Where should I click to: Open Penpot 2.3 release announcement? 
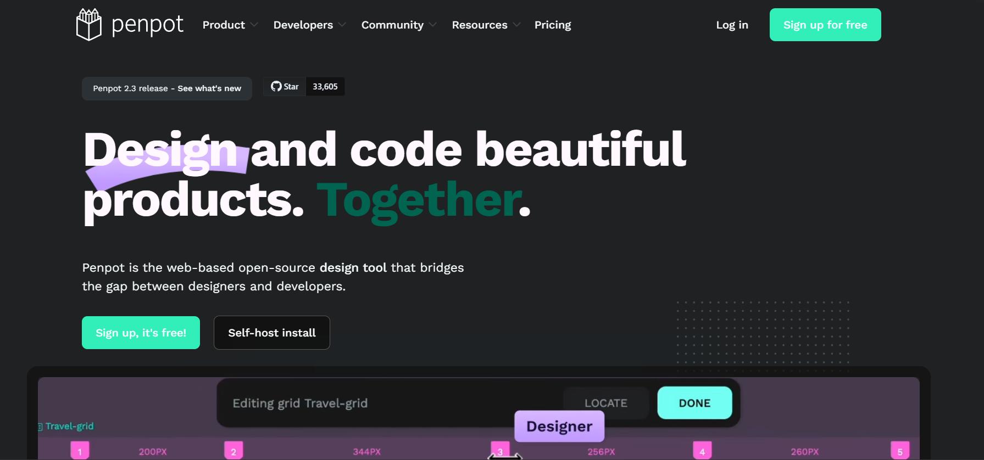click(x=166, y=88)
